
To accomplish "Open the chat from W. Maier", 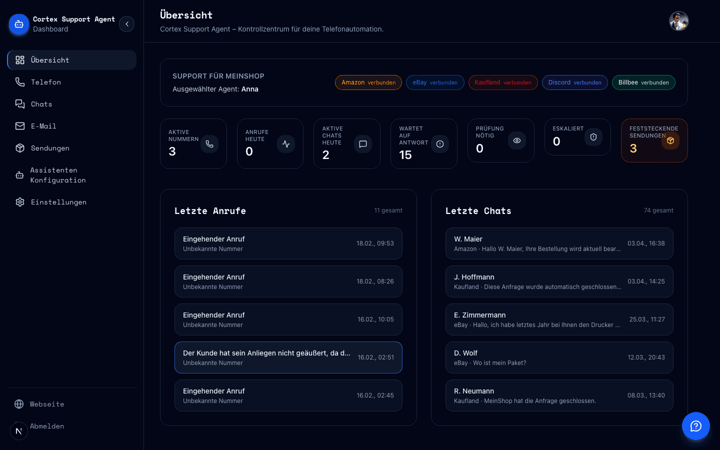I will click(x=559, y=243).
